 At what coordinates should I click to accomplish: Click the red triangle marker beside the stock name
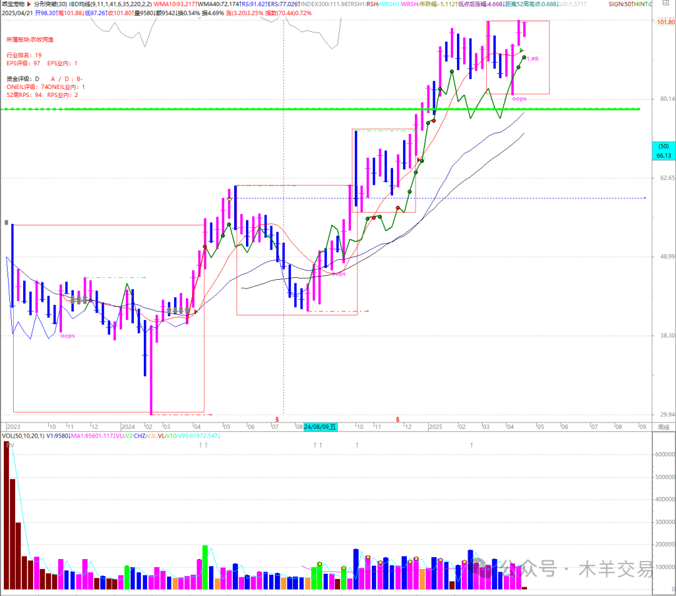tap(29, 4)
